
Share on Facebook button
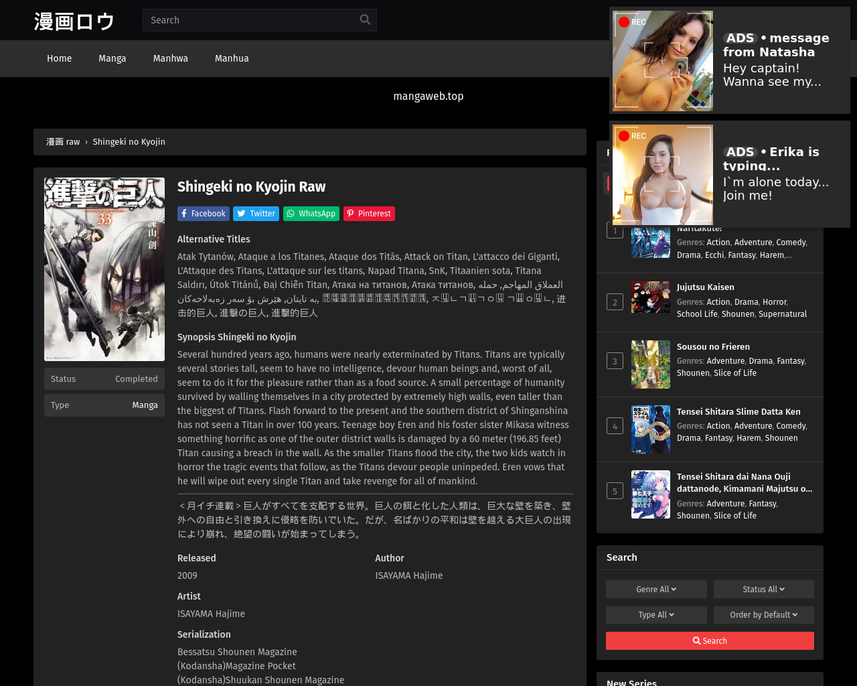point(203,214)
